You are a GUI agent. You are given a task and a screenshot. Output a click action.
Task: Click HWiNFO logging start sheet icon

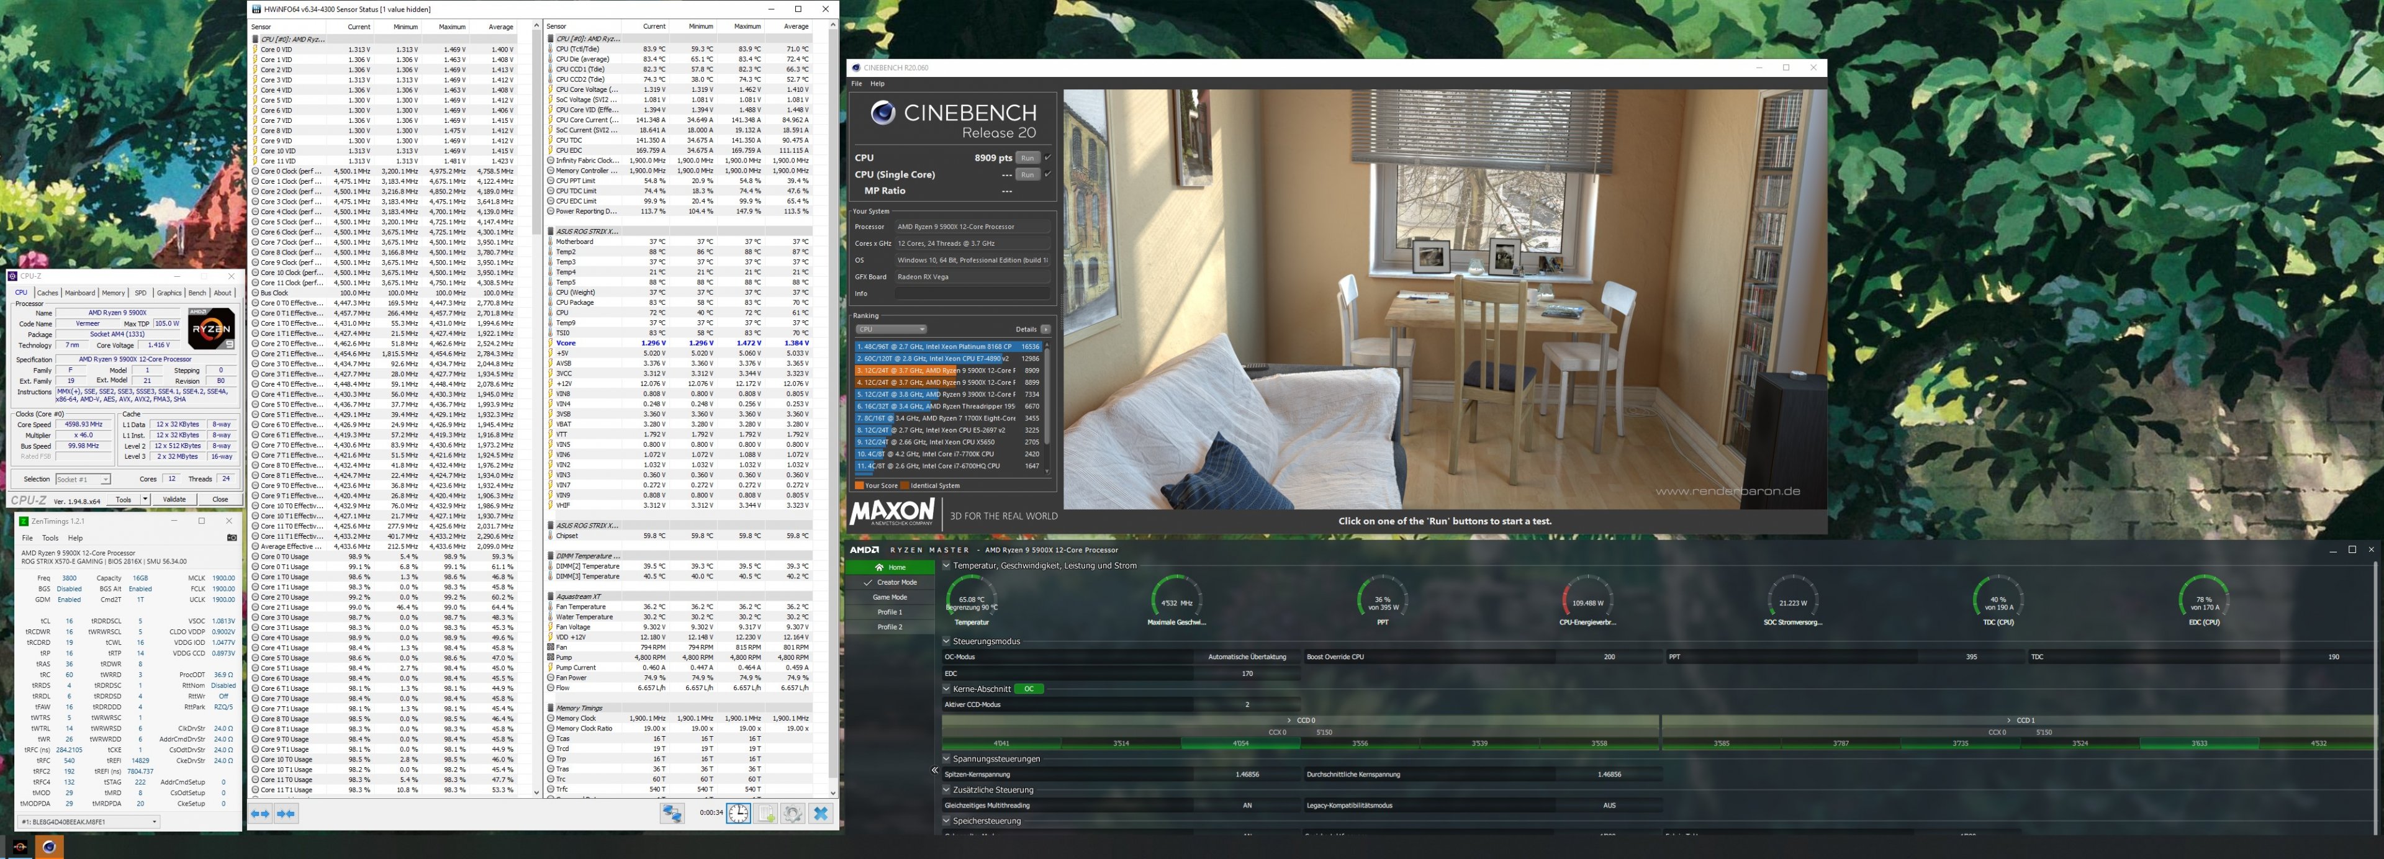(x=766, y=814)
